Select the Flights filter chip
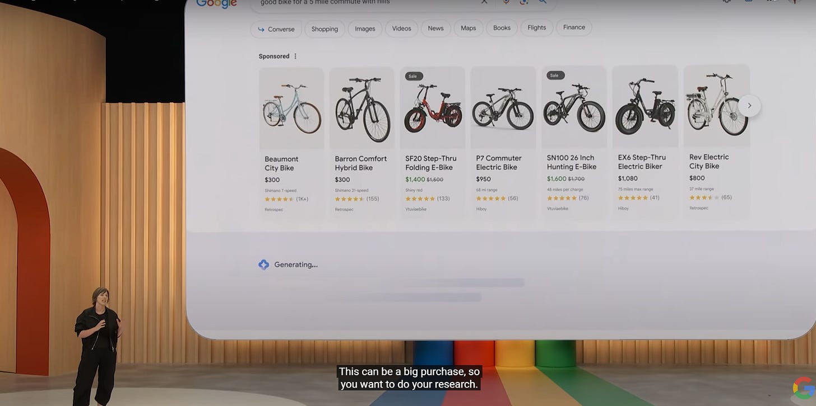The width and height of the screenshot is (816, 406). coord(536,27)
